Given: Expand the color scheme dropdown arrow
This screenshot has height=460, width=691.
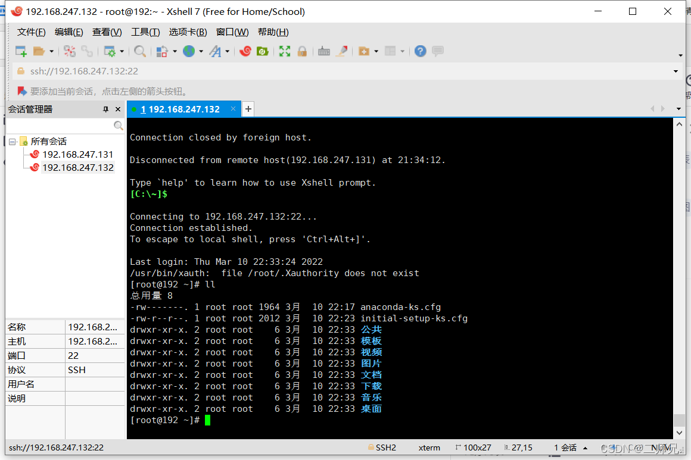Looking at the screenshot, I should tap(175, 52).
